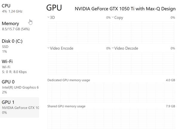The width and height of the screenshot is (179, 132).
Task: Click the Dedicated GPU memory usage graph
Action: [x=111, y=92]
